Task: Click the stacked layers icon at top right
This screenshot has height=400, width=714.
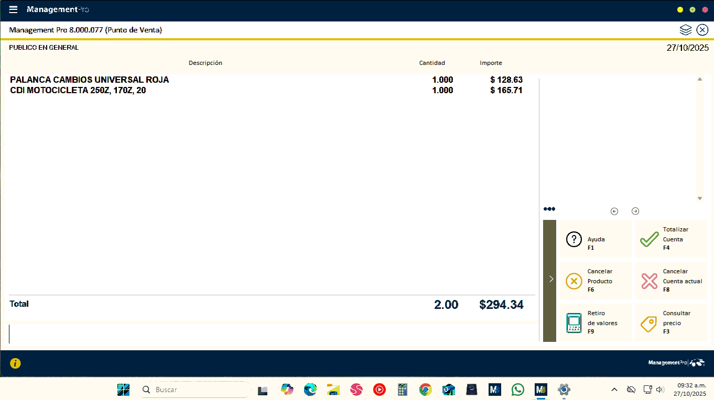Action: [686, 30]
